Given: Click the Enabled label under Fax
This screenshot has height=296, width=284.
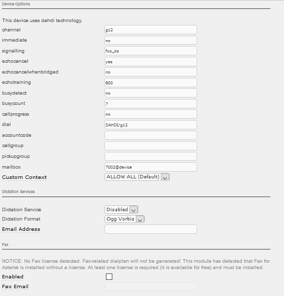Looking at the screenshot, I should [x=13, y=277].
